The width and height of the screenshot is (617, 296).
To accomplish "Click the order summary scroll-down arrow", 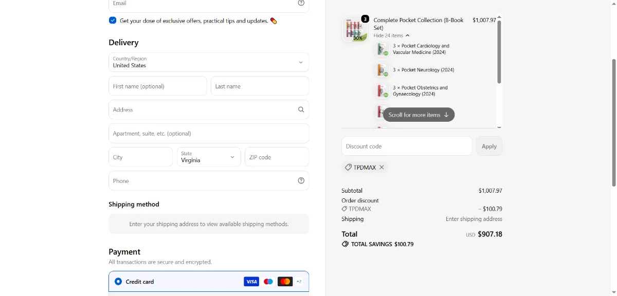I will (499, 126).
